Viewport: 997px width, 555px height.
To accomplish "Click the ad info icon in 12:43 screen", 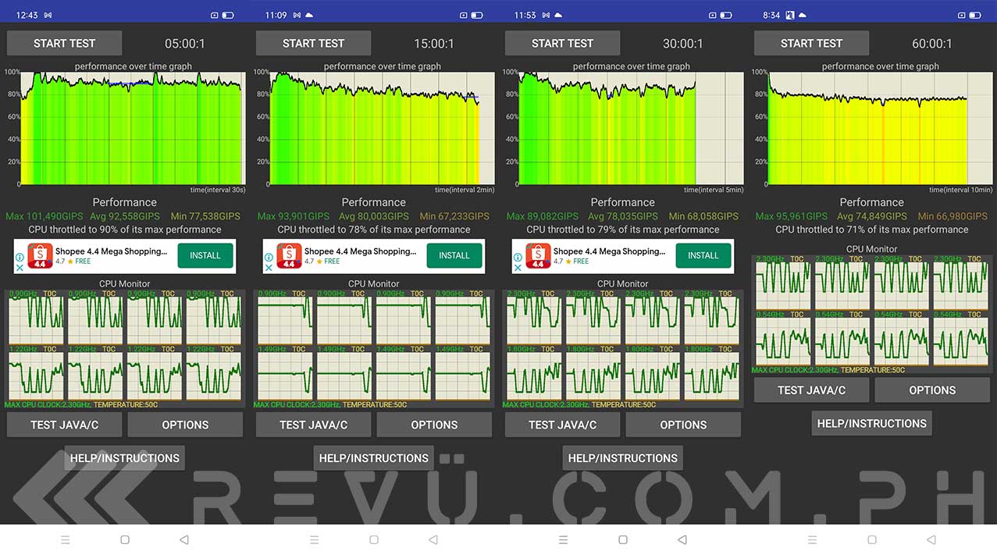I will (20, 257).
